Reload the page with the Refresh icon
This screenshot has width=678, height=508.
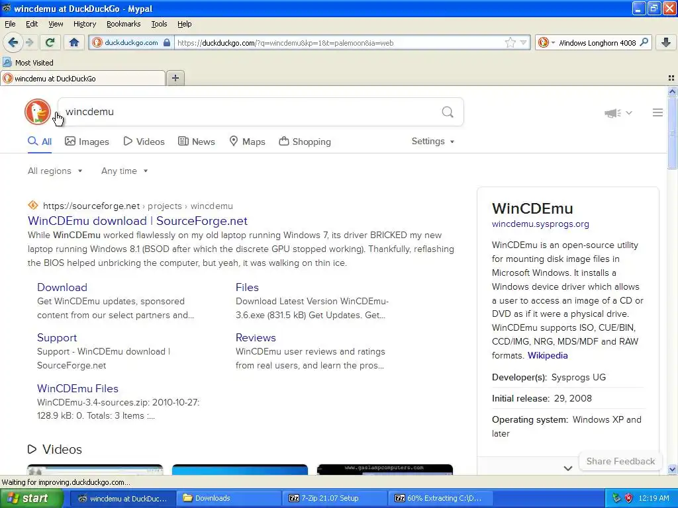[50, 42]
